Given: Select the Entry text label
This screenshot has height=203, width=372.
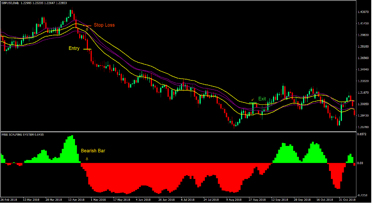Looking at the screenshot, I should (x=74, y=48).
